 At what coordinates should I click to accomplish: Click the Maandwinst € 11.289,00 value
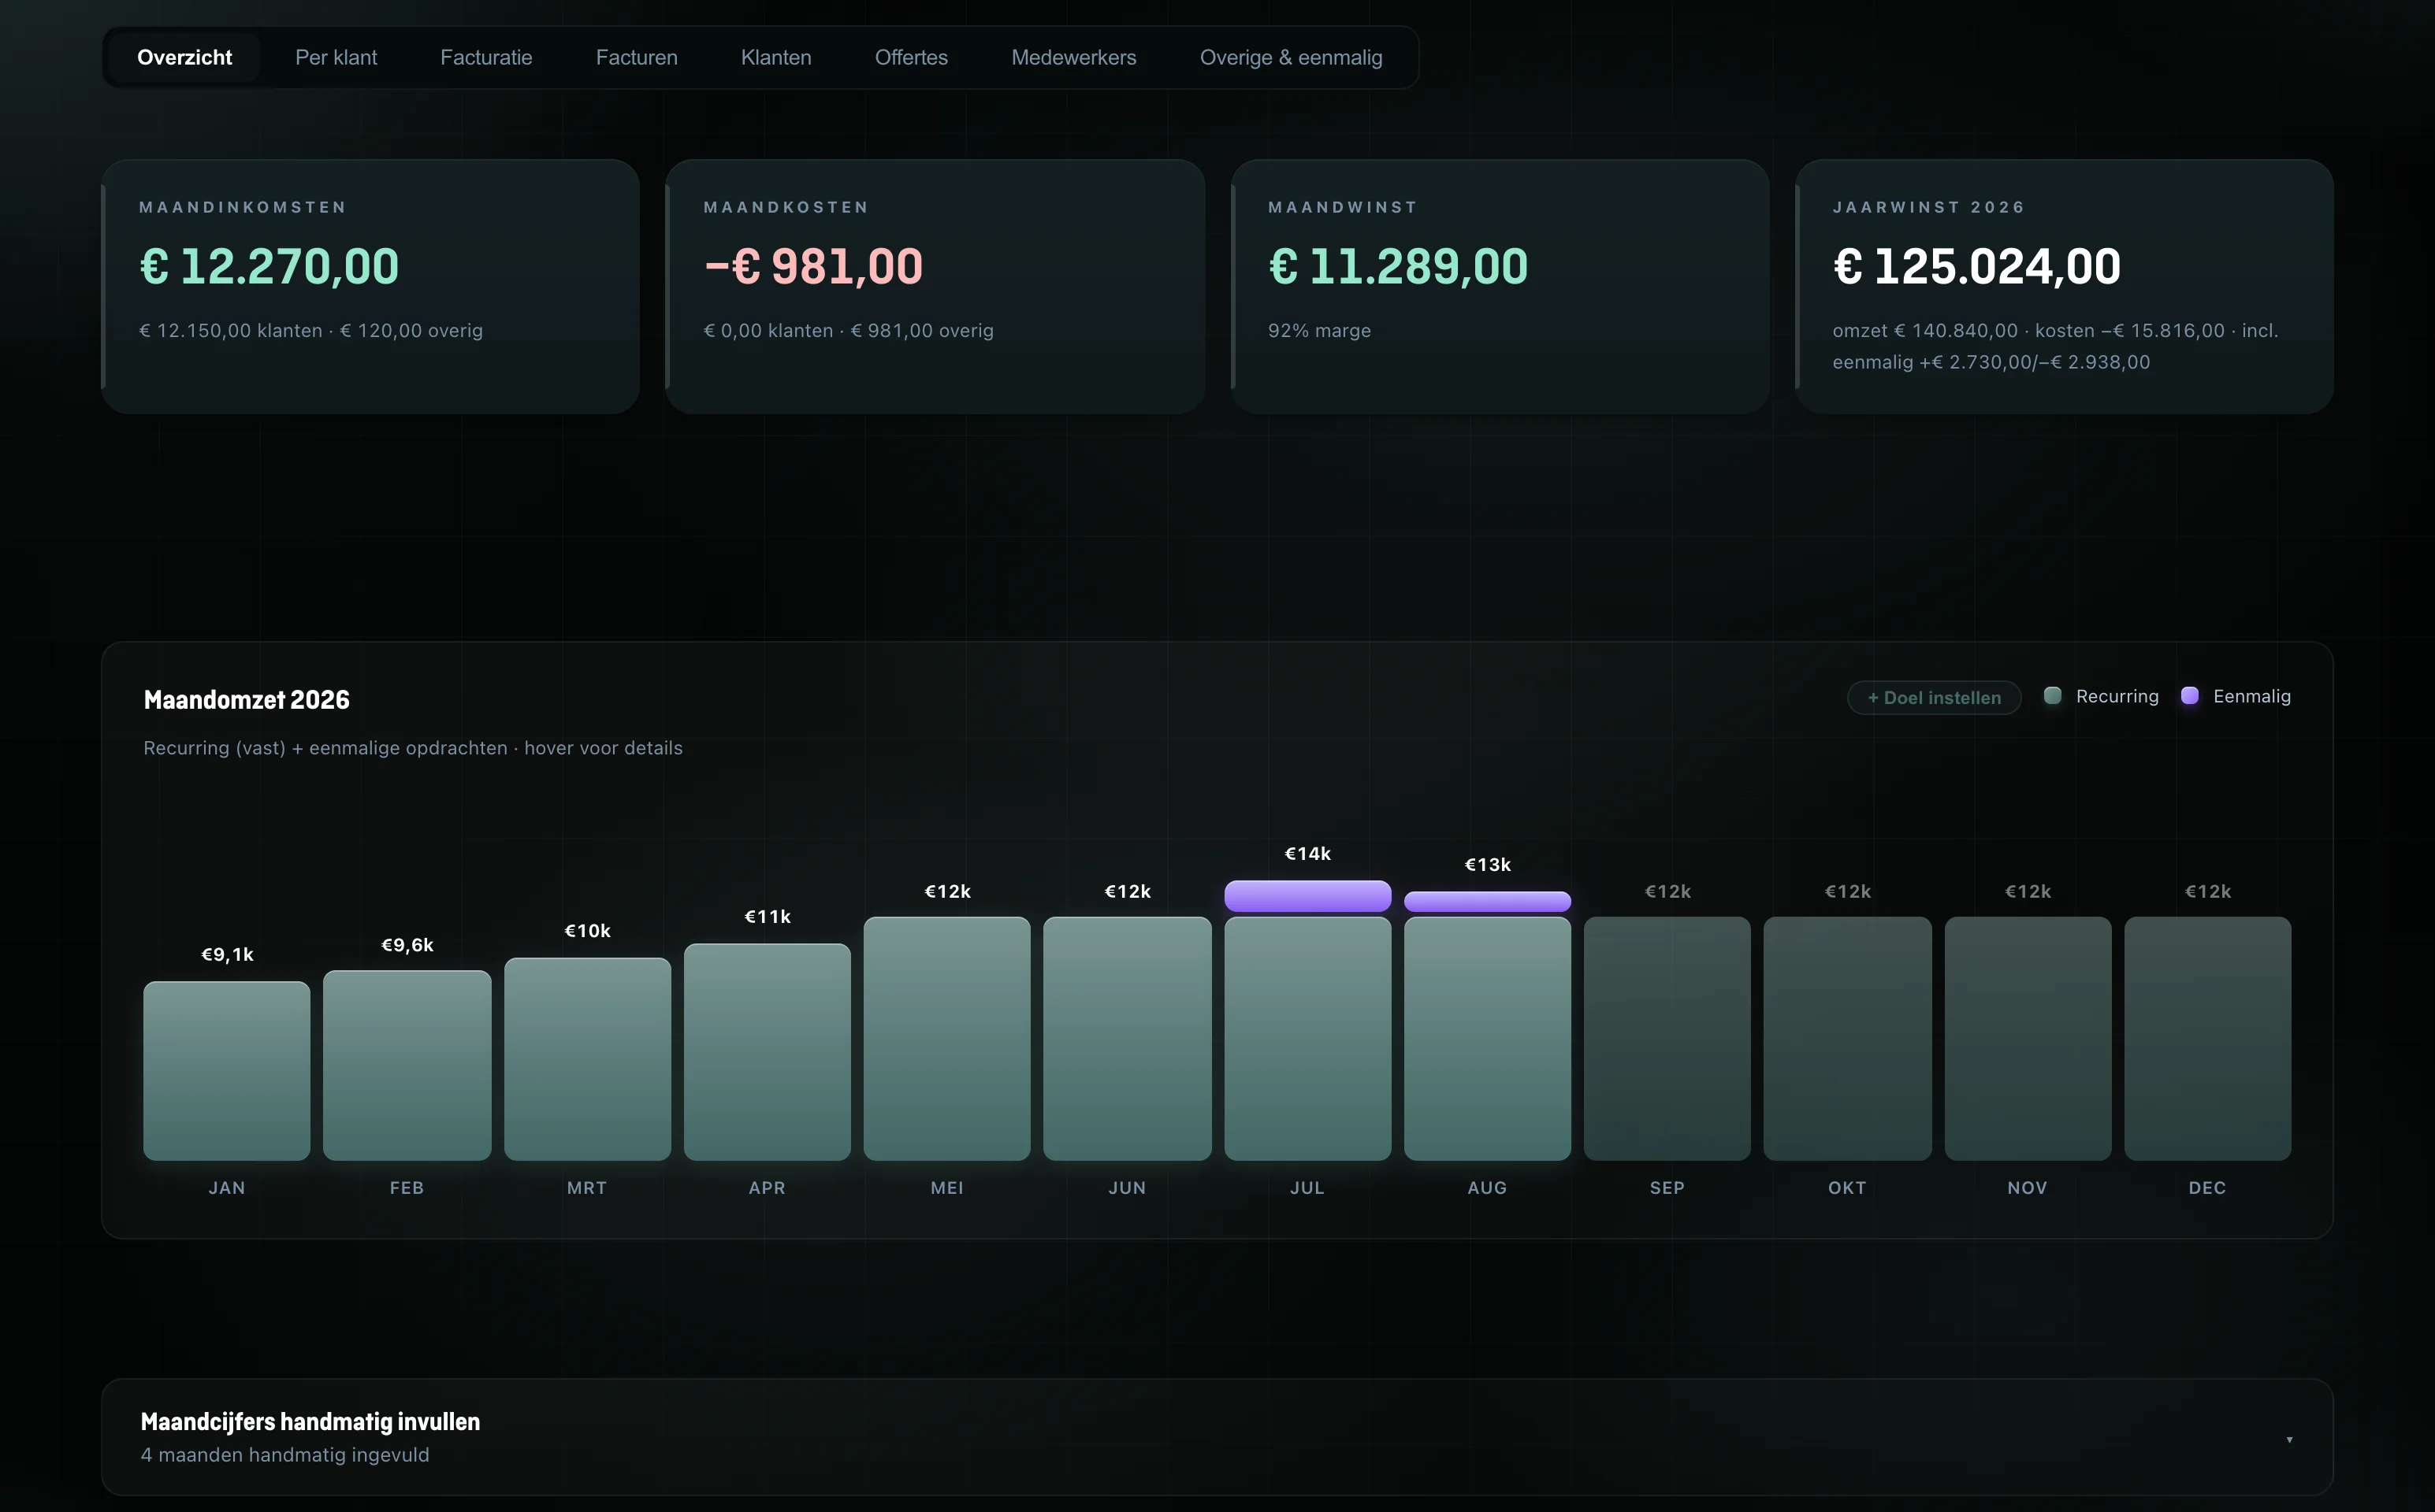pos(1399,266)
